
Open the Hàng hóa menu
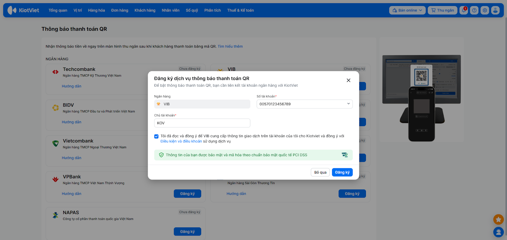(96, 10)
